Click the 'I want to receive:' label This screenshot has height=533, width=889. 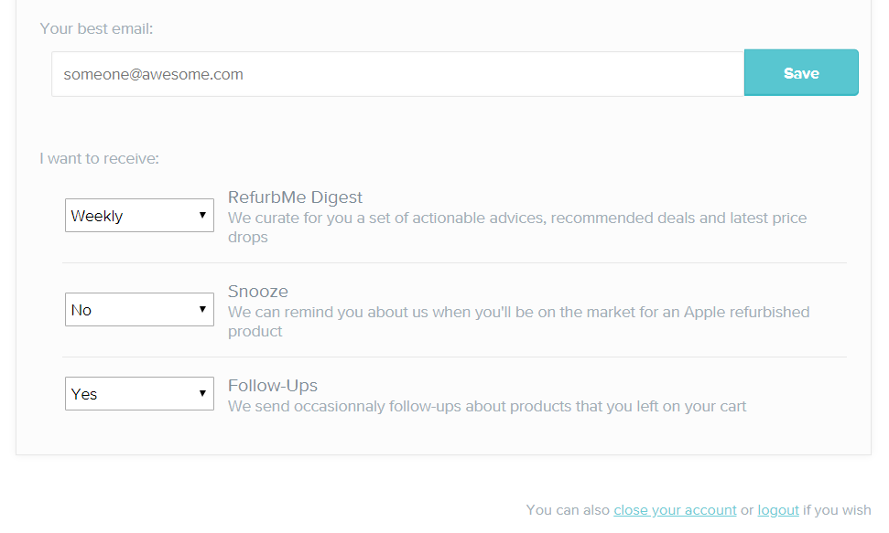(99, 158)
